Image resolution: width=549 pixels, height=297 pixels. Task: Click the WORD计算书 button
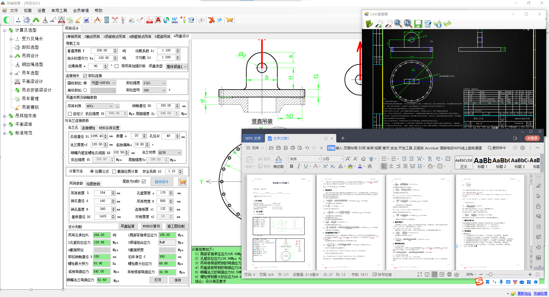(x=151, y=226)
